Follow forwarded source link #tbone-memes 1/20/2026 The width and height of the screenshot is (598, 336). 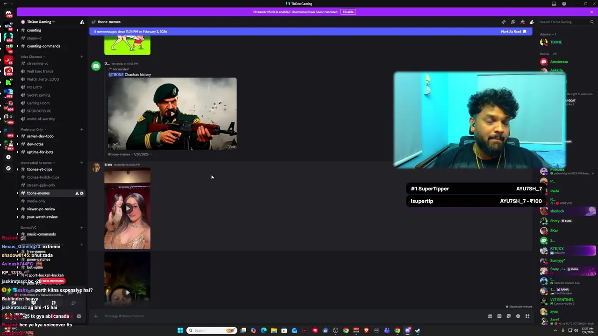click(x=129, y=154)
